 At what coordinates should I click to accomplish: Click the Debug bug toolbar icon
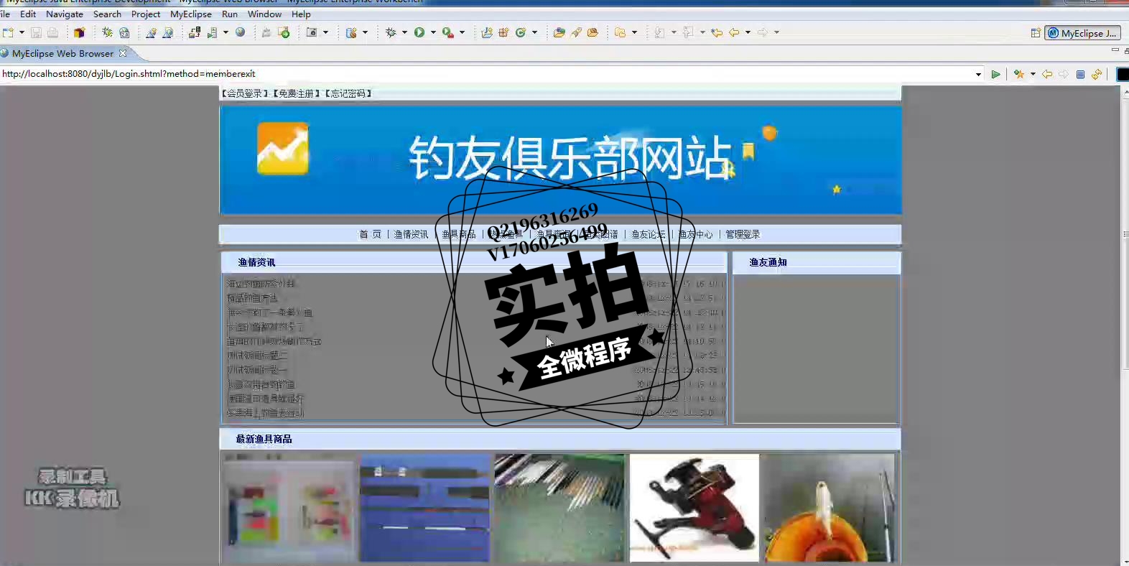391,32
